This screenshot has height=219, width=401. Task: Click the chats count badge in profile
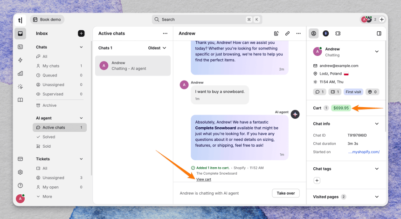(319, 92)
